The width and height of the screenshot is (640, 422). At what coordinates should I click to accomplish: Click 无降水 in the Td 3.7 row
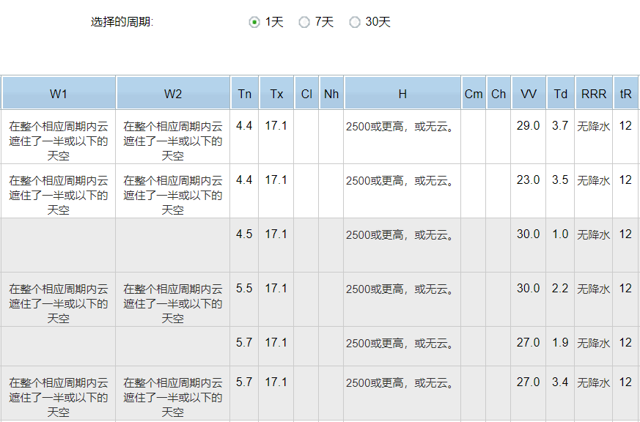[x=594, y=127]
